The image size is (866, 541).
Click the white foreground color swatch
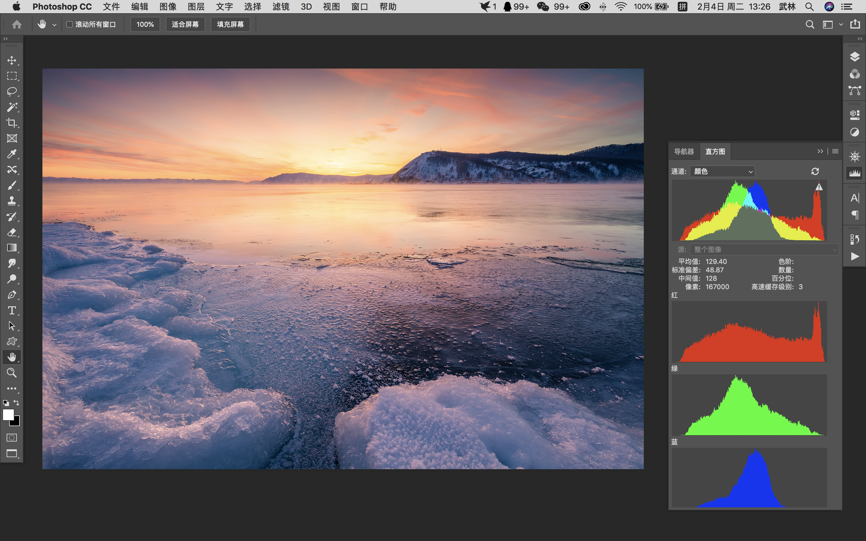[8, 414]
